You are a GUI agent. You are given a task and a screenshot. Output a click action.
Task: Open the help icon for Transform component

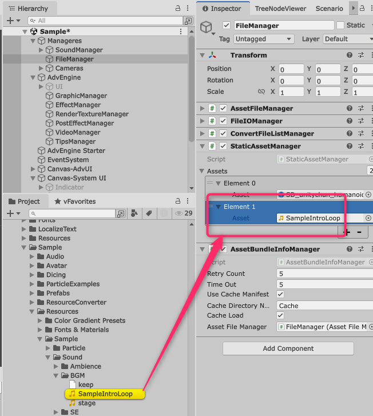point(349,56)
